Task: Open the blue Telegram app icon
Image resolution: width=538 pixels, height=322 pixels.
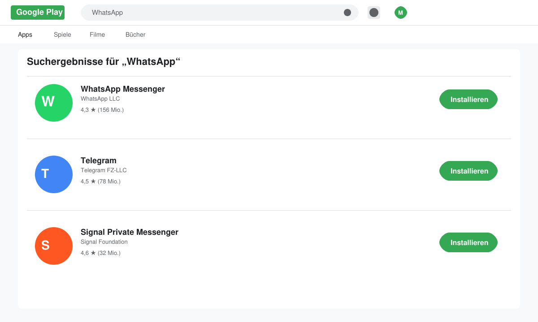Action: [54, 174]
